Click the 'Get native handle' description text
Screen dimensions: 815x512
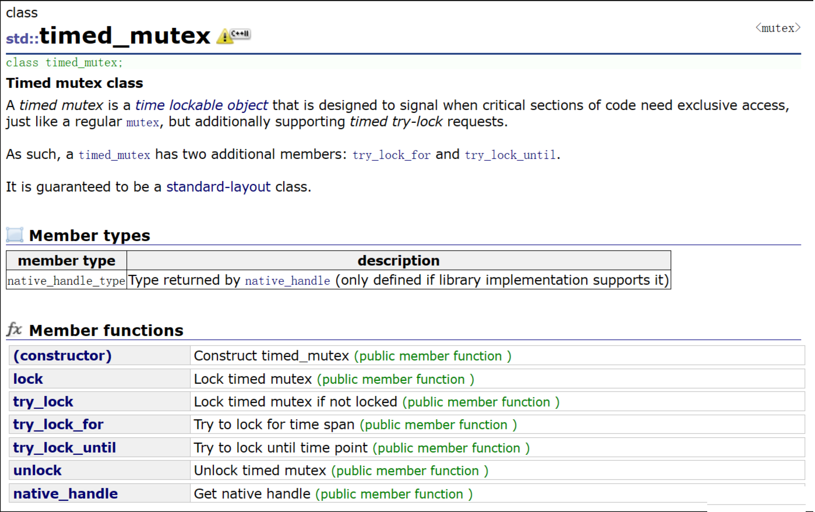[x=252, y=494]
